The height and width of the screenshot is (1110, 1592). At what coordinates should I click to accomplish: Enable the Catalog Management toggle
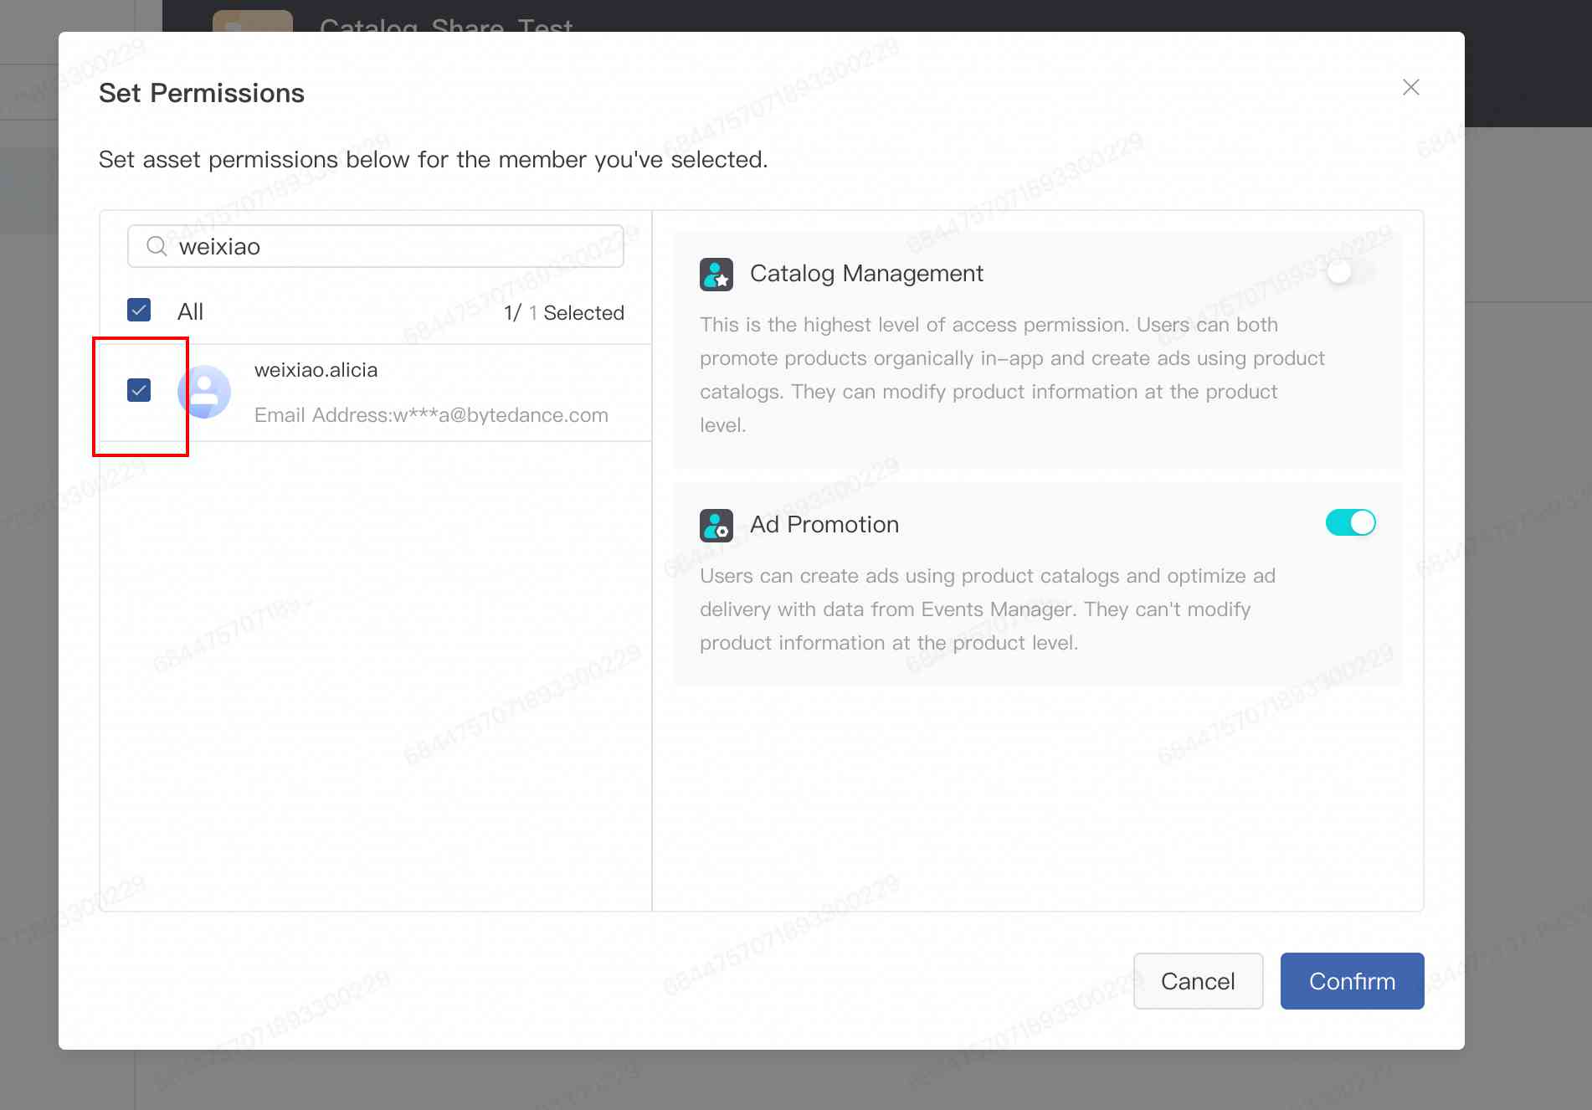(x=1349, y=271)
